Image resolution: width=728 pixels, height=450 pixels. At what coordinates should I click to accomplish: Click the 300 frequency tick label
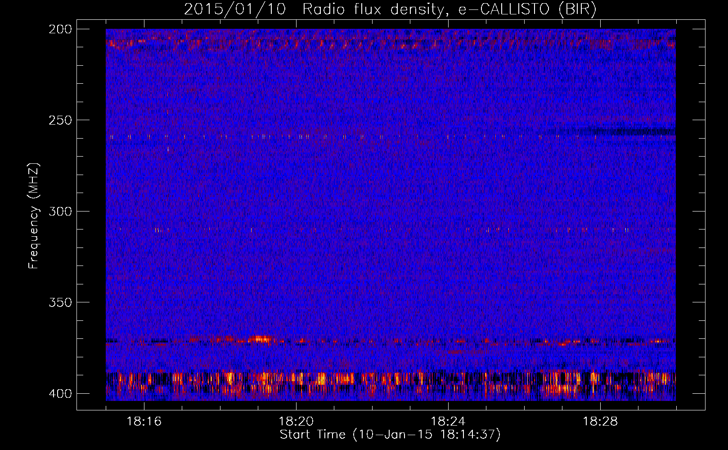pos(60,211)
